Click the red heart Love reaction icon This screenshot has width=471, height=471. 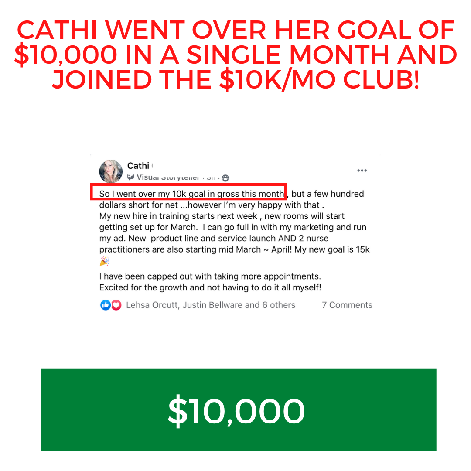(x=116, y=305)
